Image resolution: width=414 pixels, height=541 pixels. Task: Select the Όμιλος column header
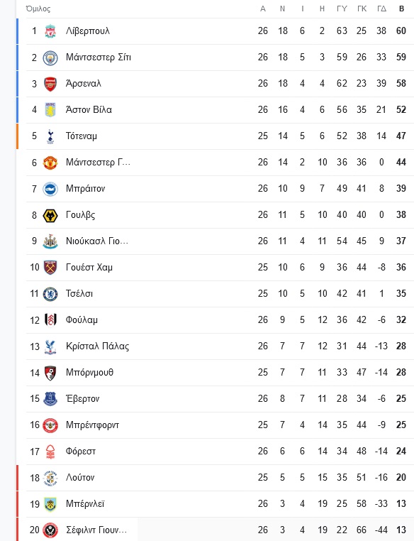tap(38, 9)
